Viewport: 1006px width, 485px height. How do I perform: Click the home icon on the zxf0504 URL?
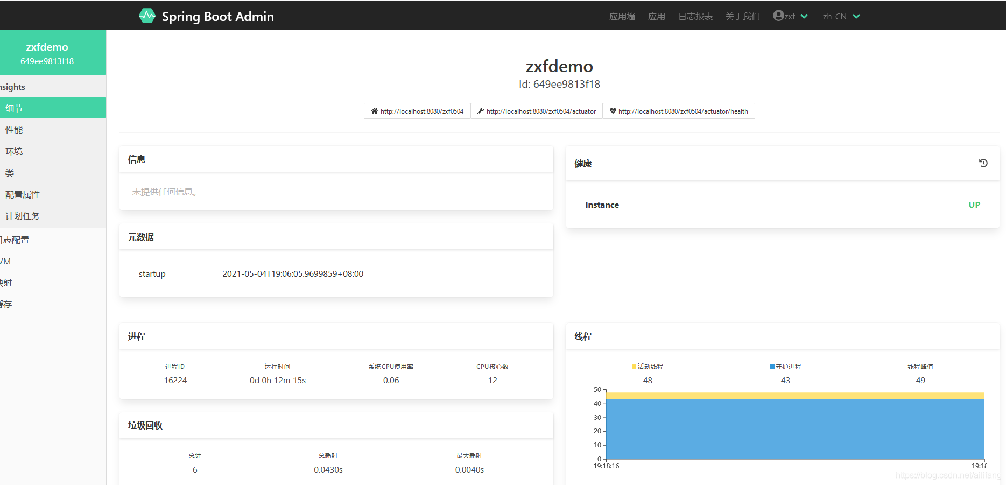[374, 111]
